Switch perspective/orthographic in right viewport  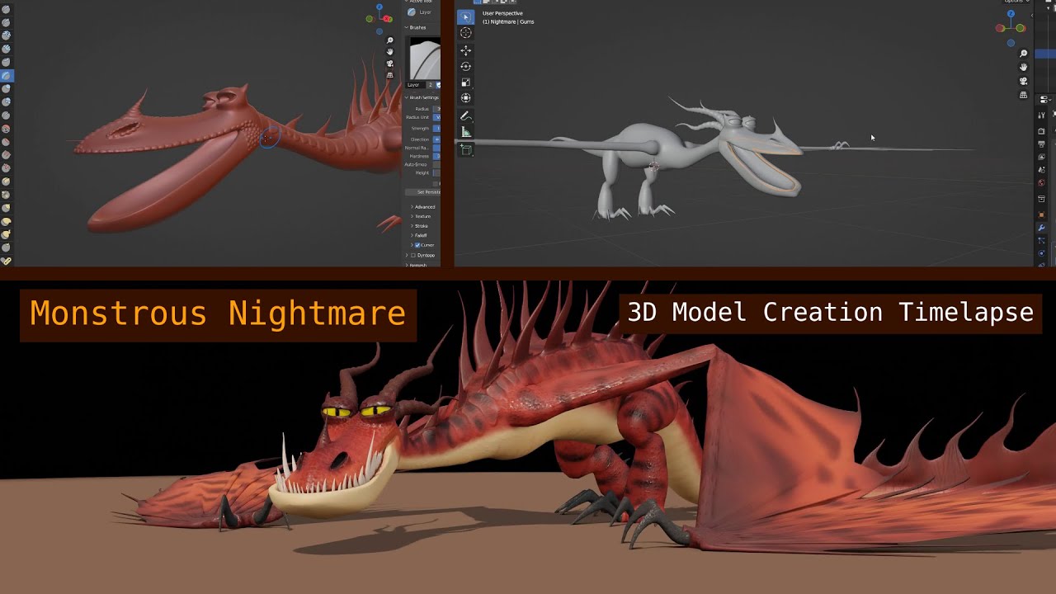(1024, 95)
